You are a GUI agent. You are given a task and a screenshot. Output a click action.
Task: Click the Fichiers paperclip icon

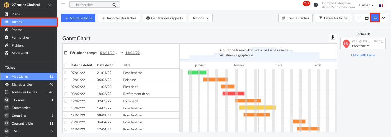pyautogui.click(x=7, y=46)
